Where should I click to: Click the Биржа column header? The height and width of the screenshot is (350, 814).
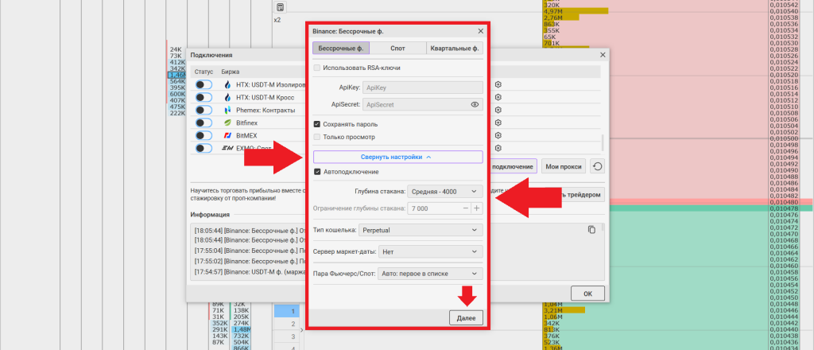coord(231,72)
